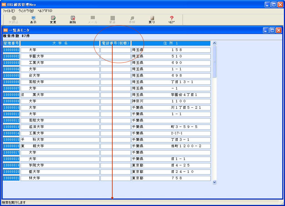This screenshot has height=206, width=285.
Task: Click the list scrollbar up arrow
Action: [214, 43]
